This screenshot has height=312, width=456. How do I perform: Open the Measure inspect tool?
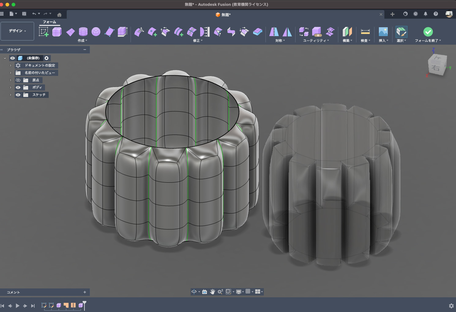[x=365, y=32]
